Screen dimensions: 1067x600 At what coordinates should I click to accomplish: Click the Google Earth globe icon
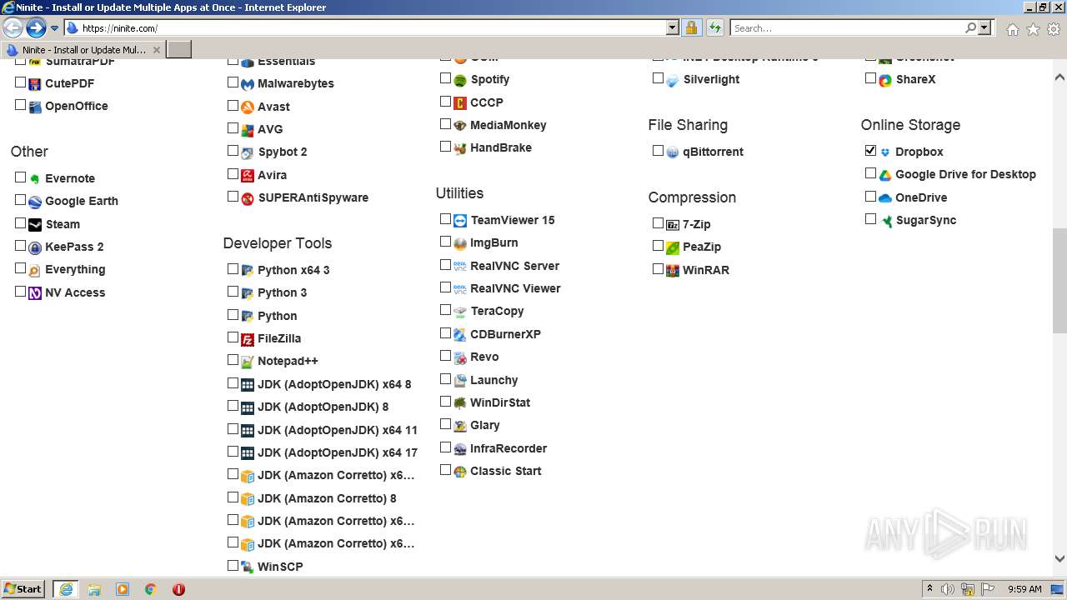coord(35,202)
